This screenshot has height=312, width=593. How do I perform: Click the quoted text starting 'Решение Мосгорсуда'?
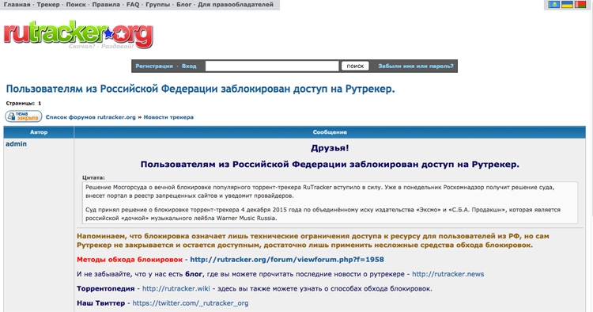[319, 192]
